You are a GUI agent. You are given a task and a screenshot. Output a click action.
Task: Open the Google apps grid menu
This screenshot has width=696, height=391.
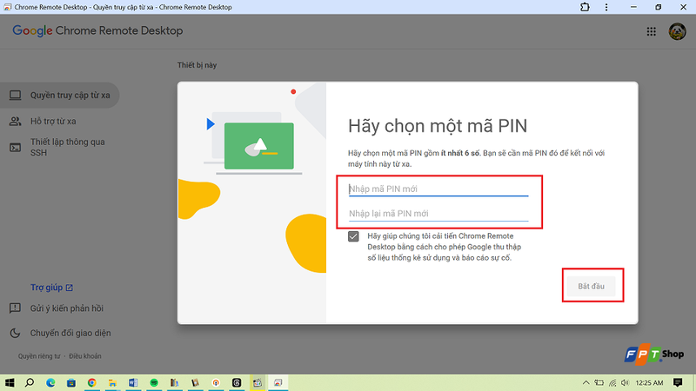pyautogui.click(x=651, y=31)
